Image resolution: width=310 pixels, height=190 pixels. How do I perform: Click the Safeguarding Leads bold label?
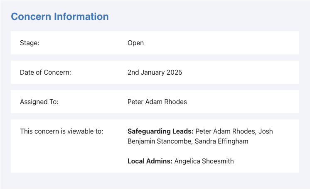(x=160, y=131)
